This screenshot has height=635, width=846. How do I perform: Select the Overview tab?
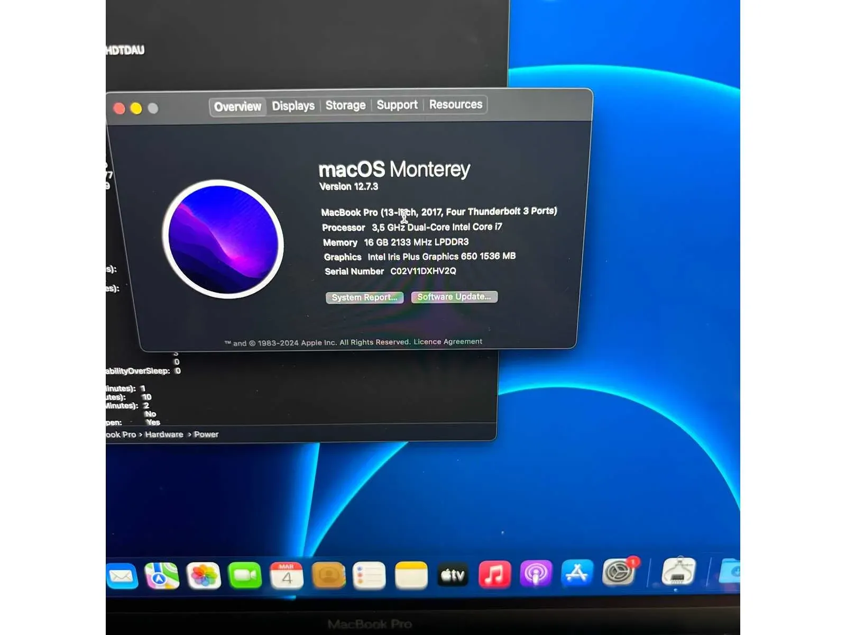[x=237, y=106]
